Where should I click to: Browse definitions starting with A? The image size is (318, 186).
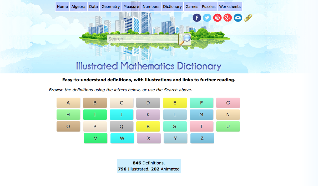click(68, 103)
